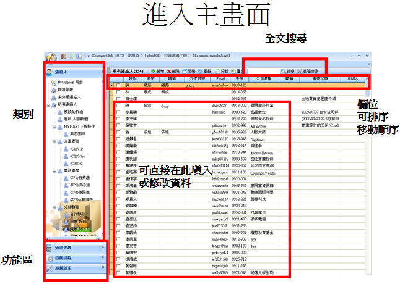Expand the 自動排程 panel chevron
This screenshot has height=284, width=400.
[103, 257]
